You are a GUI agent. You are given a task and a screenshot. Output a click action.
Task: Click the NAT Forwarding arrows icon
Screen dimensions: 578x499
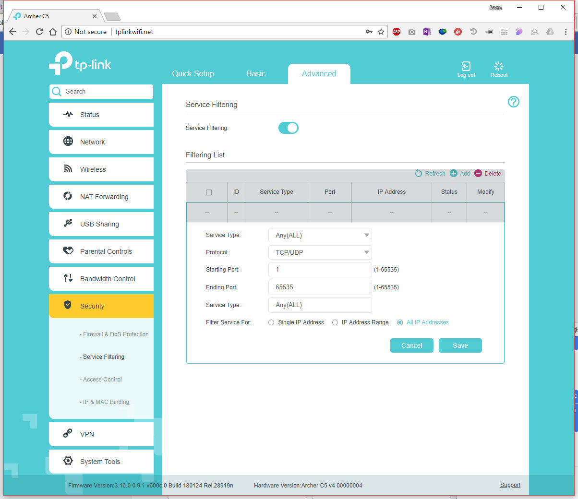(68, 196)
